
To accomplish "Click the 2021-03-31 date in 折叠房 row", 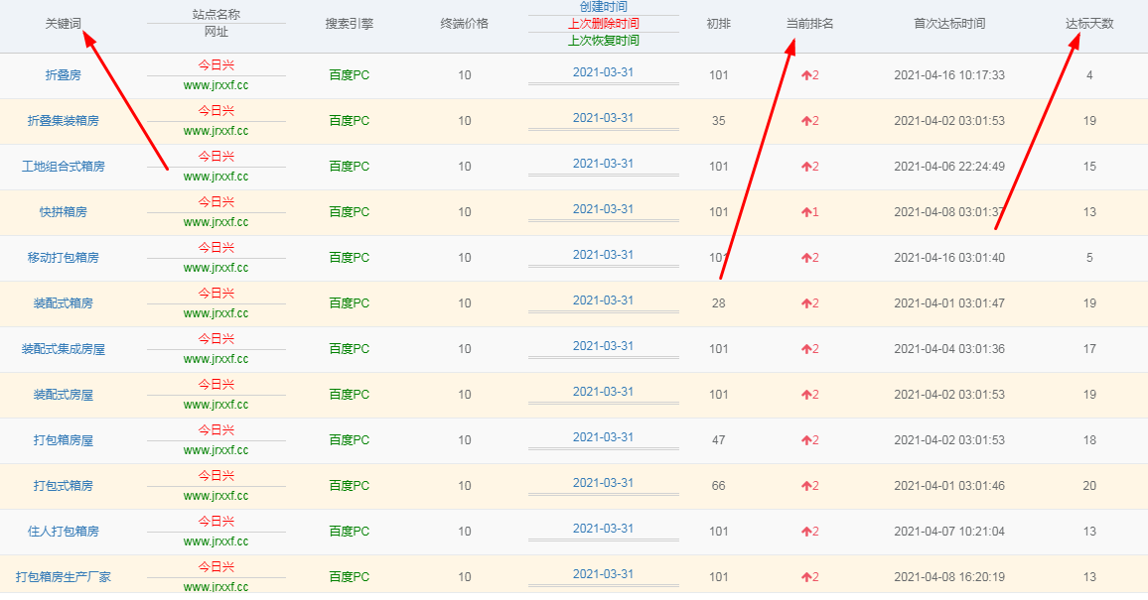I will pos(603,71).
